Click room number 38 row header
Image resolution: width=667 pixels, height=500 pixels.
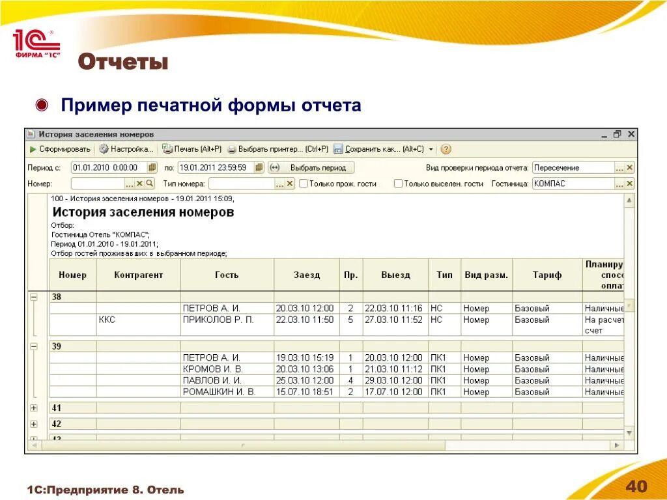pyautogui.click(x=73, y=297)
